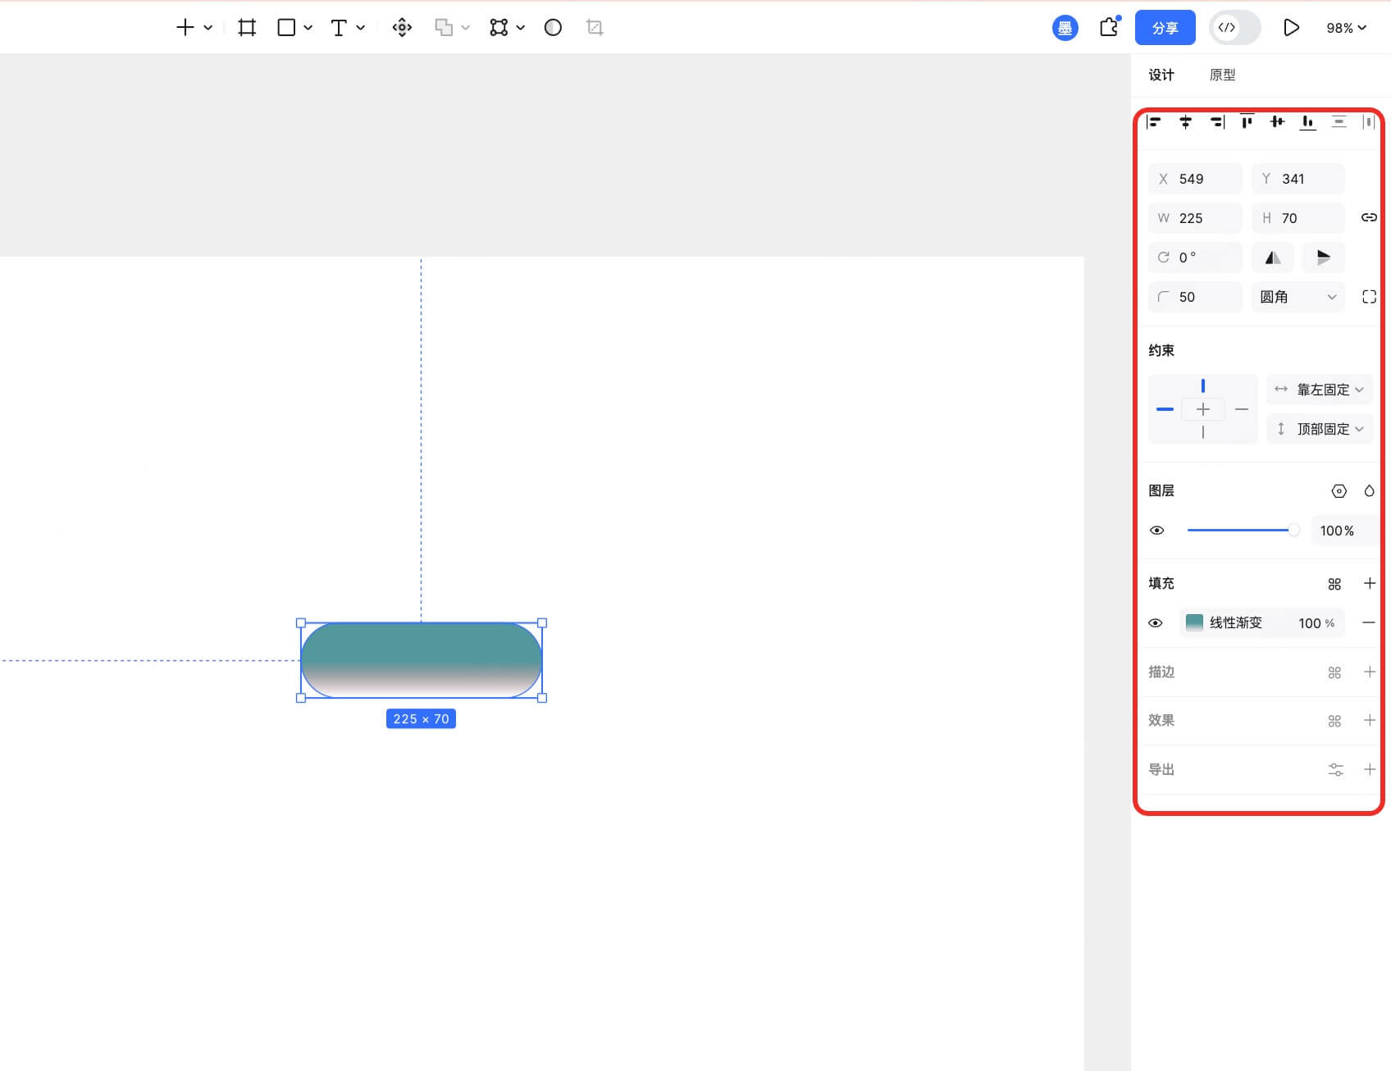Viewport: 1391px width, 1071px height.
Task: Open the 顶部固定 vertical constraint dropdown
Action: click(x=1320, y=429)
